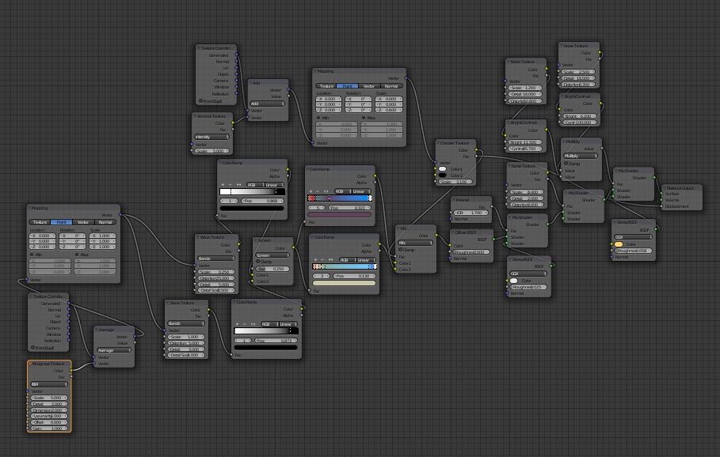Remove a stop in ColorRamp with Pos 0.321
This screenshot has width=720, height=457.
[x=318, y=191]
